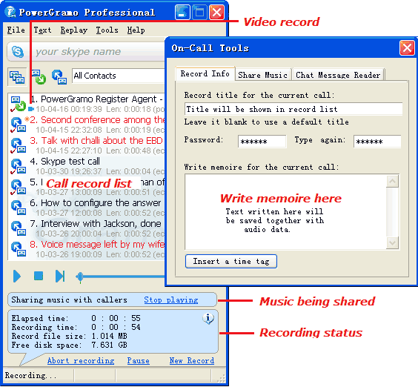Open the All Contacts dropdown
This screenshot has height=387, width=418.
[x=119, y=76]
